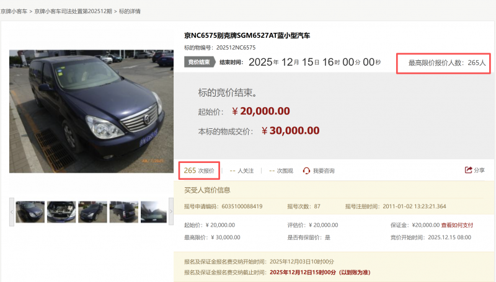Click the 京NC6575 vehicle title text
This screenshot has width=496, height=282.
pos(247,35)
